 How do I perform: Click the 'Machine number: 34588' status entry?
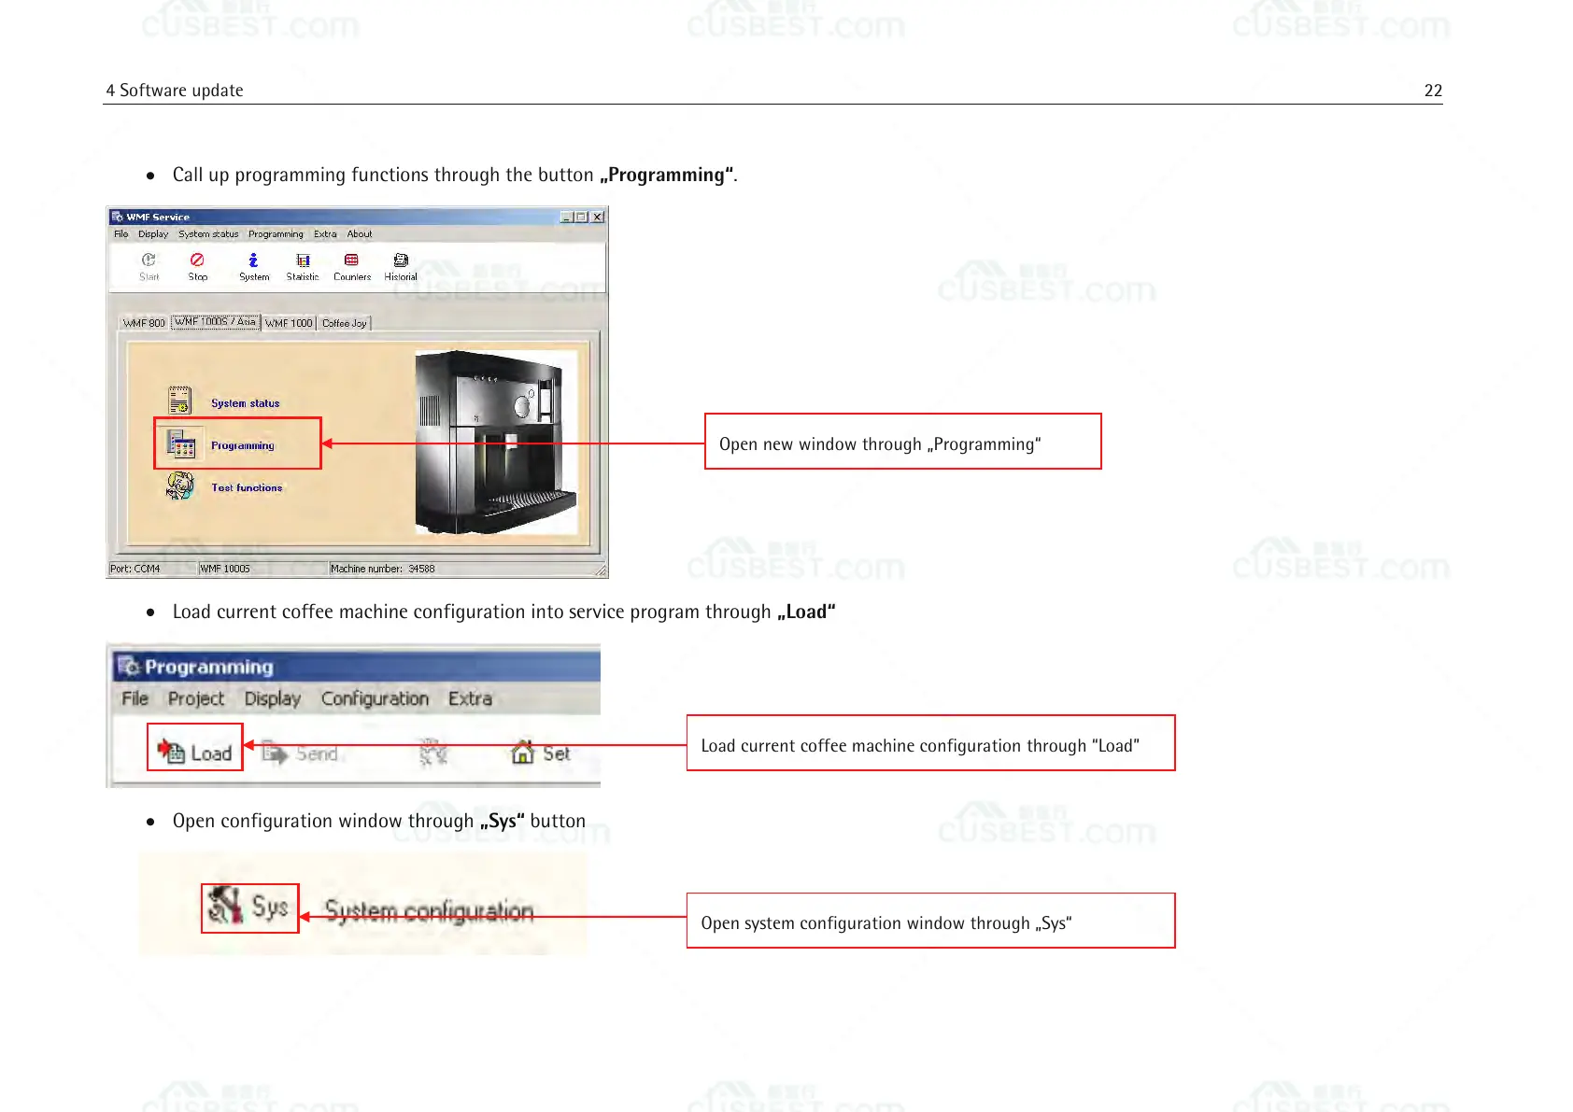pyautogui.click(x=383, y=569)
